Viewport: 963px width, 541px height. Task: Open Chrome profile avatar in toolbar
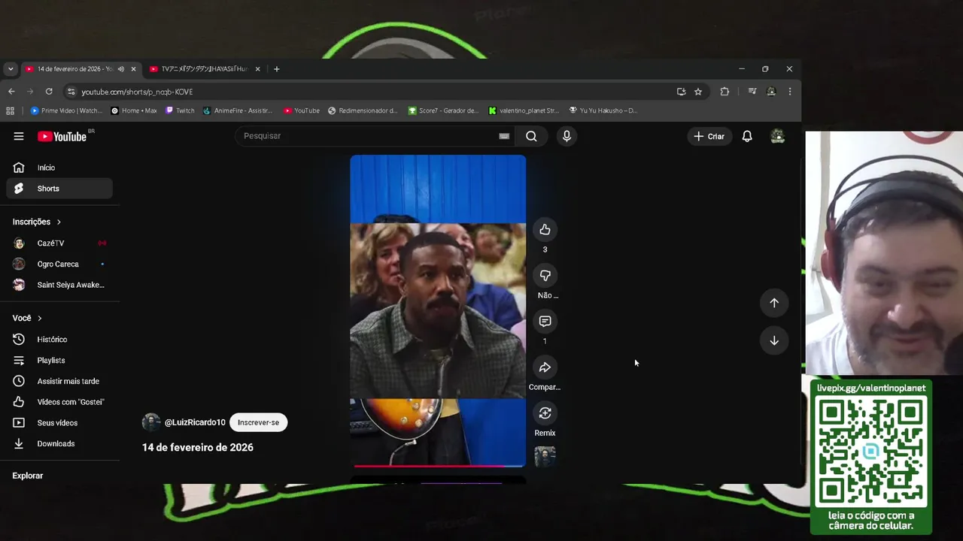click(x=771, y=92)
